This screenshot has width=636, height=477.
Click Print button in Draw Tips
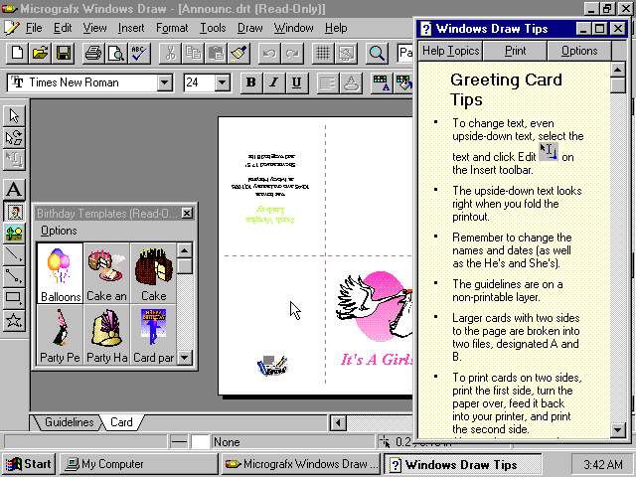coord(515,51)
